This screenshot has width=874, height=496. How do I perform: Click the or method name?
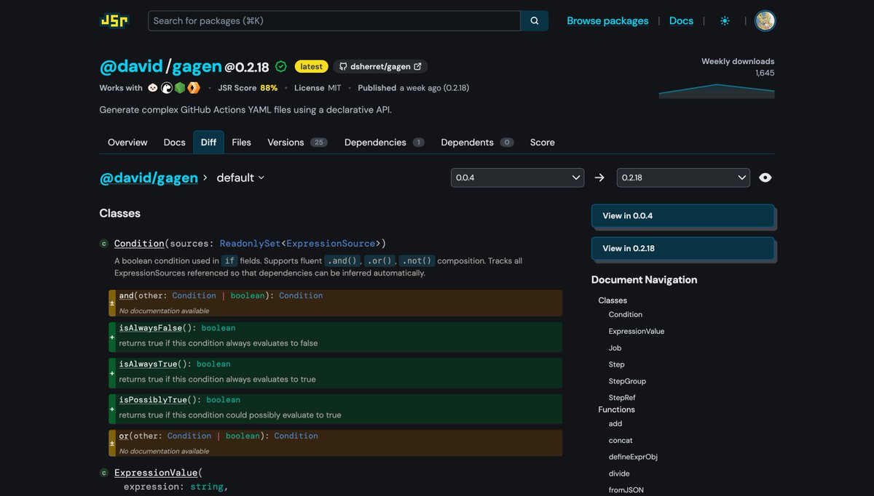coord(124,436)
